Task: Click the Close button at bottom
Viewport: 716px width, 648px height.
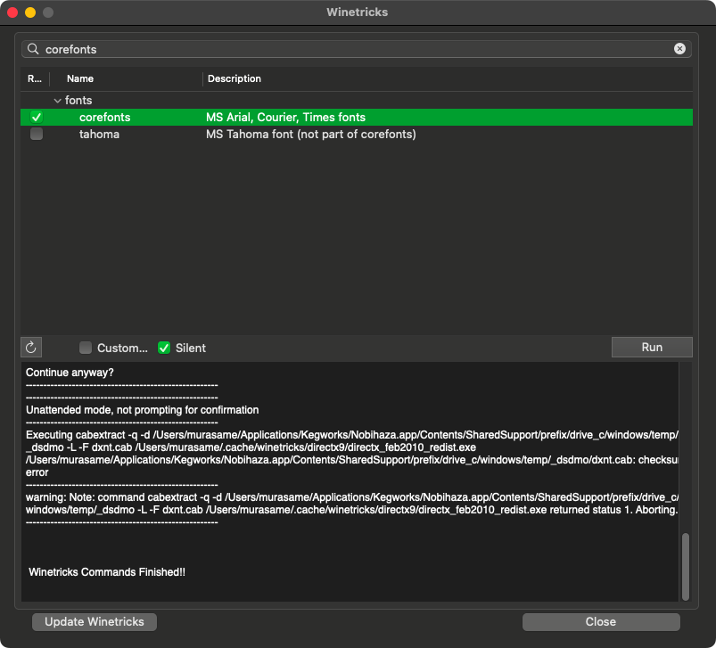Action: tap(601, 622)
